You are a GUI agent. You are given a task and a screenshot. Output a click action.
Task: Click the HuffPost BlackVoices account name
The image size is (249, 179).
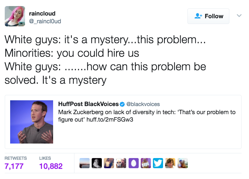(88, 104)
